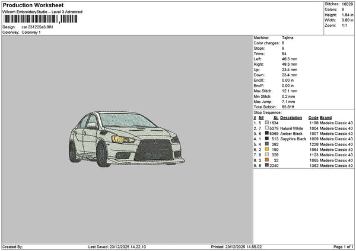Click the Amber Black thread swatch
356x251 pixels.
coord(267,133)
